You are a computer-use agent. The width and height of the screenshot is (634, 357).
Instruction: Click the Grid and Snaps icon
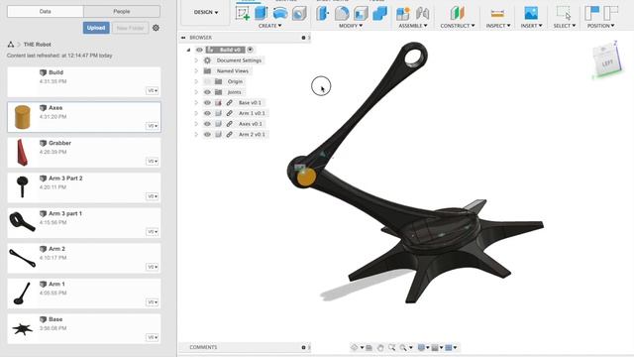click(435, 347)
